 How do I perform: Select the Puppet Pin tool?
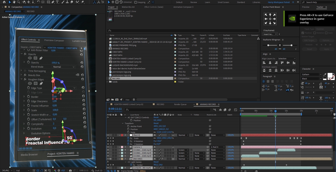83,2
